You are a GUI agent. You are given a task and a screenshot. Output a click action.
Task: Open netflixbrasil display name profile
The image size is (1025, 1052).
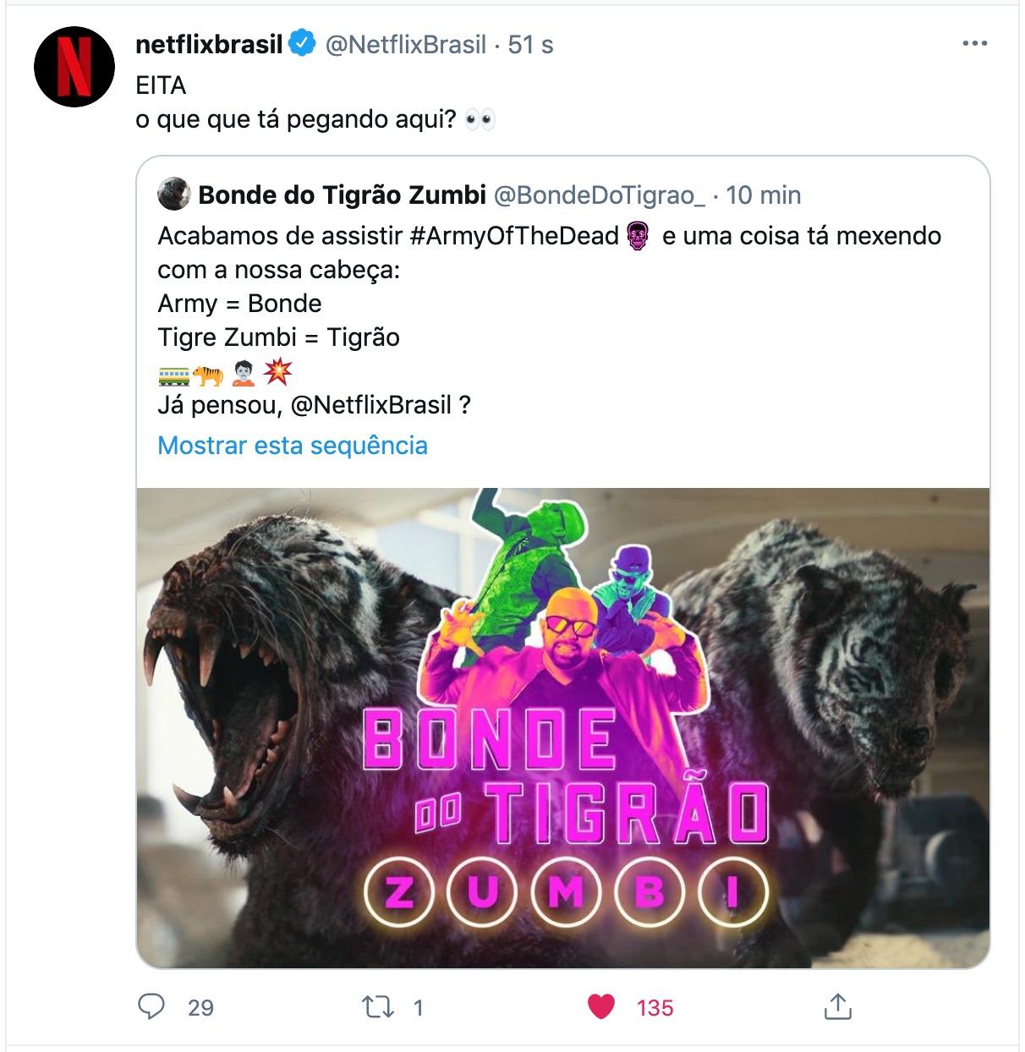tap(209, 44)
